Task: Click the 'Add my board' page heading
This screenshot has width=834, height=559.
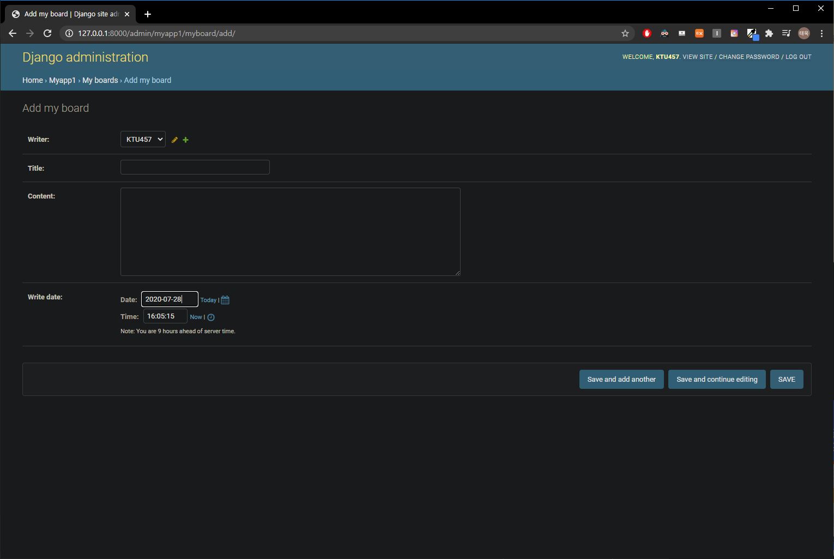Action: tap(56, 108)
